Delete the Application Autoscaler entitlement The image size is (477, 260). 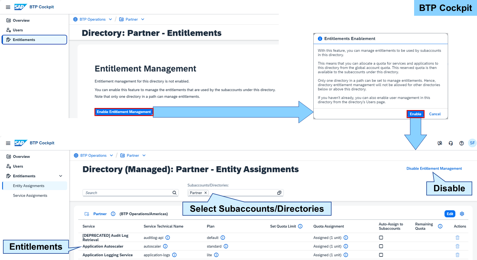[x=457, y=246]
